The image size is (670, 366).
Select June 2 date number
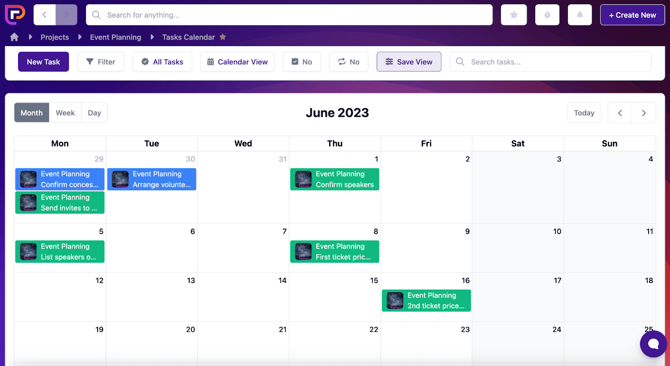point(467,159)
